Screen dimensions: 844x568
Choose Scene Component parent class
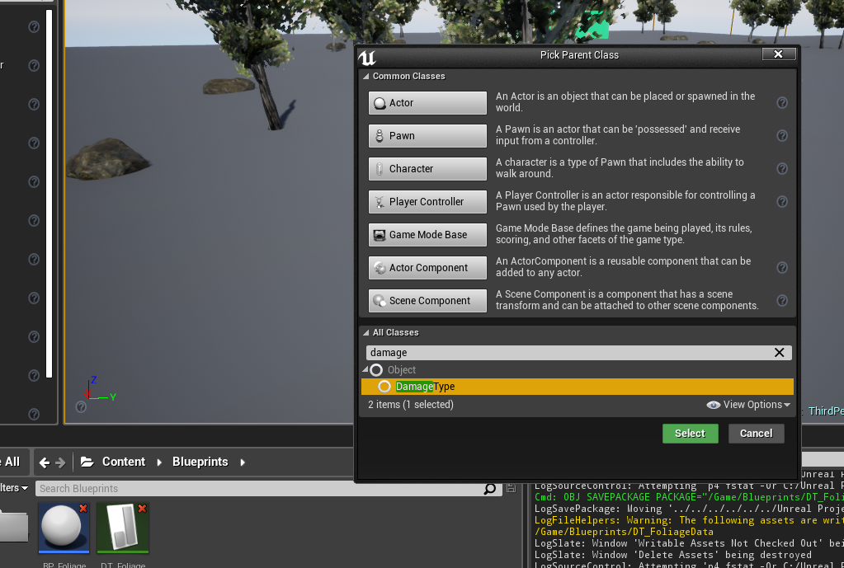pyautogui.click(x=427, y=301)
